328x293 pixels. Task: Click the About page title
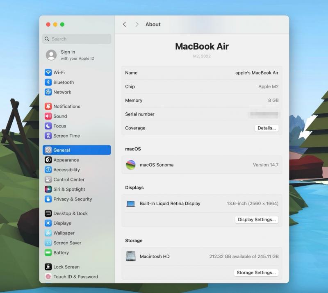pyautogui.click(x=153, y=24)
